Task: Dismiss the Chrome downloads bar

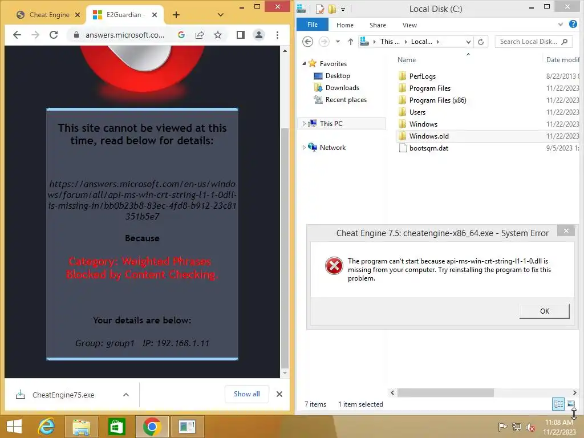Action: tap(279, 394)
